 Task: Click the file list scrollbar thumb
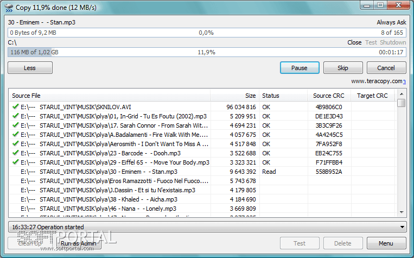(x=402, y=103)
